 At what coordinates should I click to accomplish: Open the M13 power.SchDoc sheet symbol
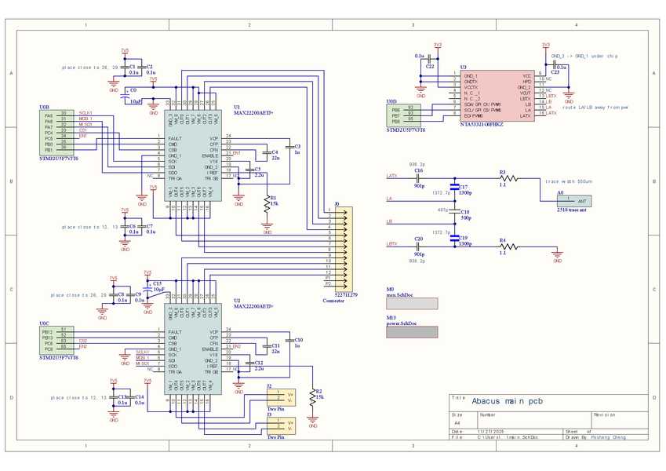tap(412, 331)
